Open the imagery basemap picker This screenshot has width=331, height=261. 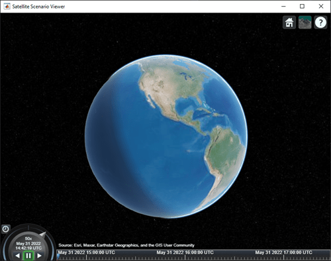(x=305, y=23)
